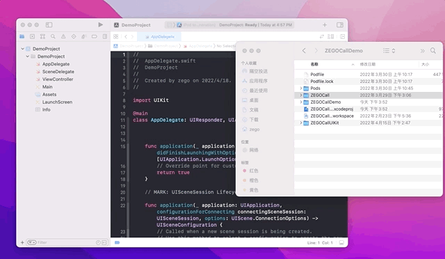Toggle the inspector panel at top right
Viewport: 445px width, 259px height.
[340, 25]
